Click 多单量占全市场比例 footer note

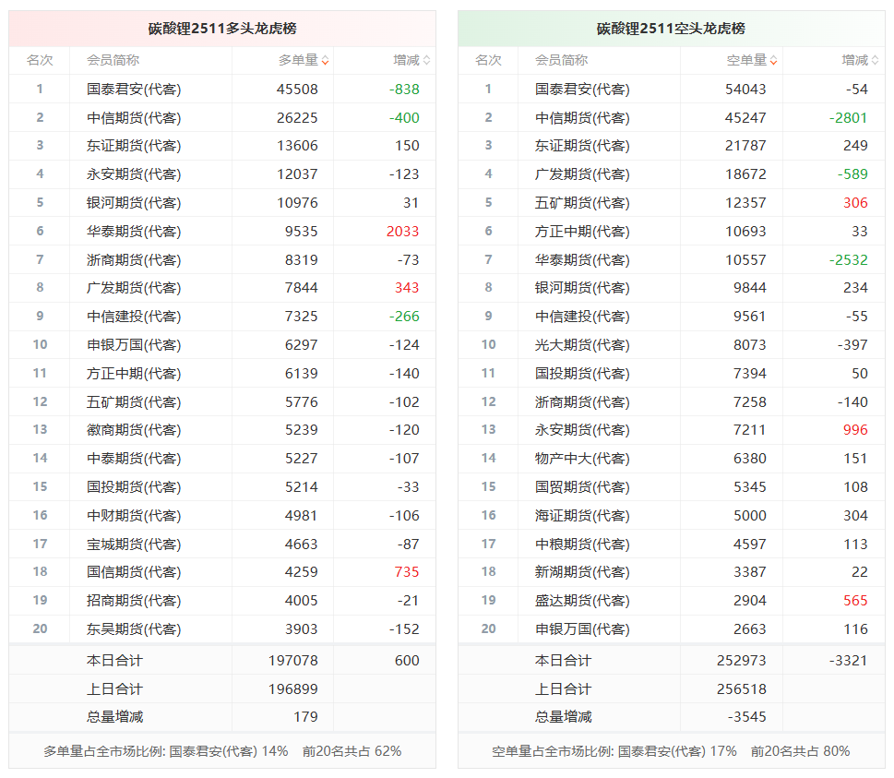pyautogui.click(x=222, y=751)
